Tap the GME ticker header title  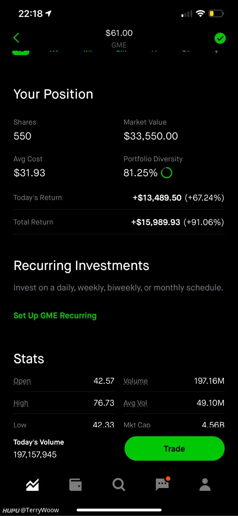point(119,45)
